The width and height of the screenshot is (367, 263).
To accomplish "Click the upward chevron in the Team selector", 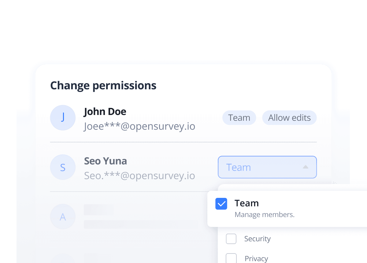I will [305, 167].
